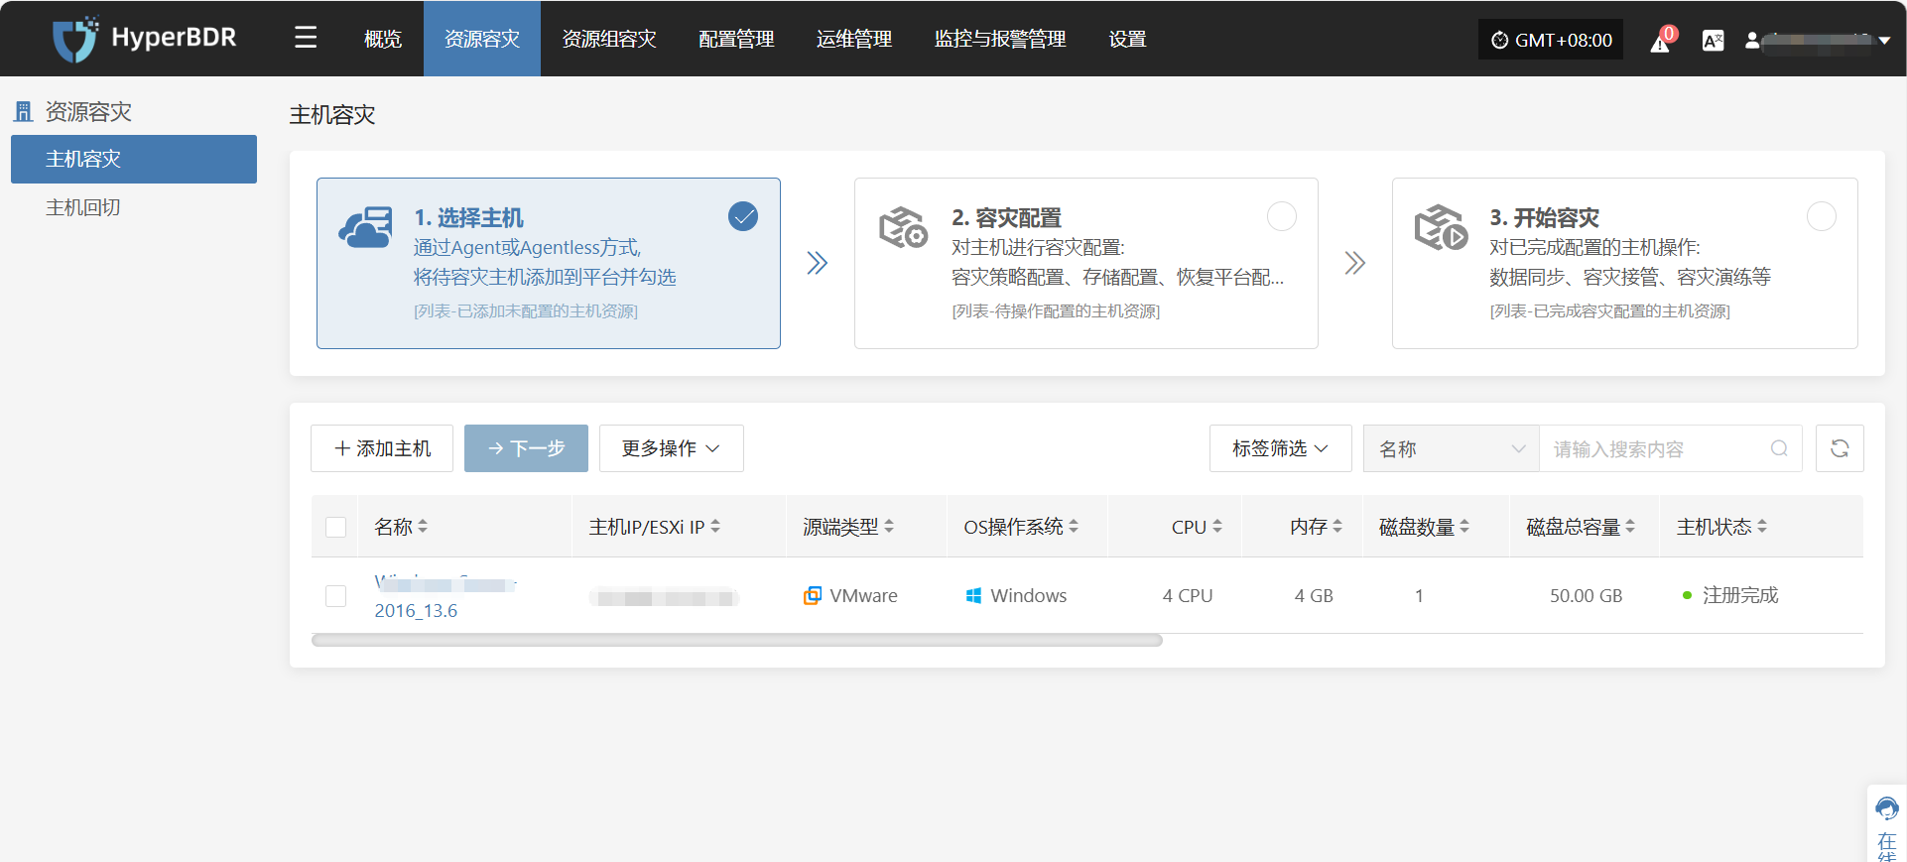This screenshot has width=1907, height=862.
Task: Click the HyperBDR shield logo
Action: pos(75,39)
